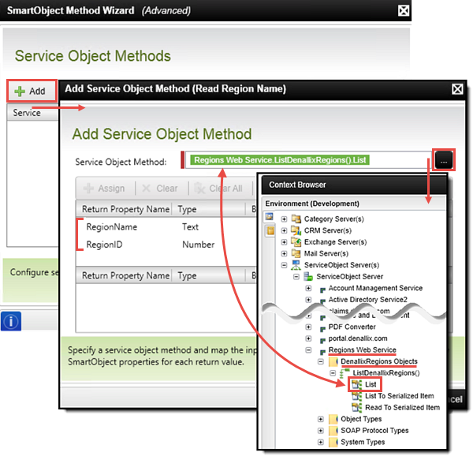The image size is (473, 456).
Task: Select the List method icon in tree
Action: 356,384
